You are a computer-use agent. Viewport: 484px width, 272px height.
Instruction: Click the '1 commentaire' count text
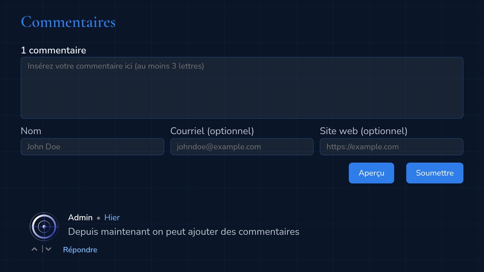(54, 50)
